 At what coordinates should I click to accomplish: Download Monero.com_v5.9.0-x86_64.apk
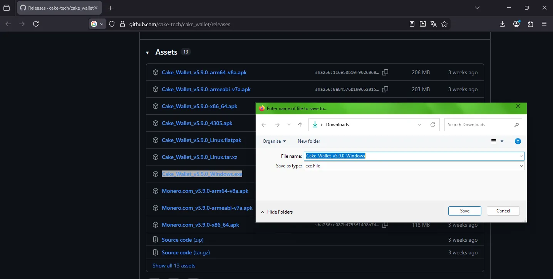[200, 225]
